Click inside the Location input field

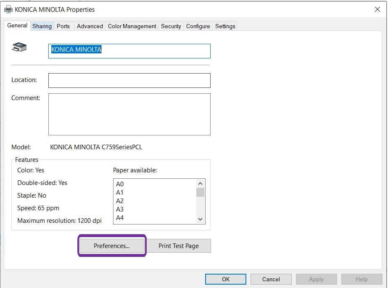click(x=129, y=80)
